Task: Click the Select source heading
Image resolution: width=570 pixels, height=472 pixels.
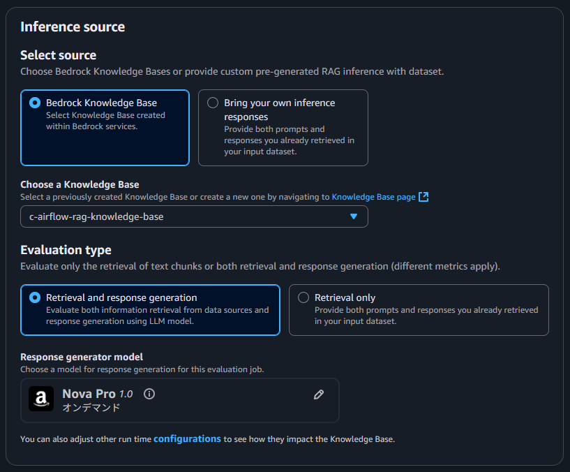Action: coord(58,55)
